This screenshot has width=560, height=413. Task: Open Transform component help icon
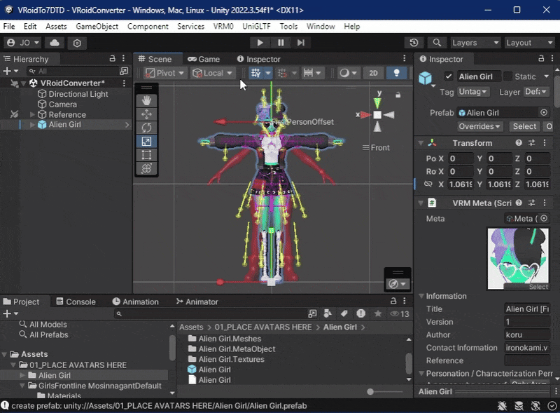[x=519, y=143]
